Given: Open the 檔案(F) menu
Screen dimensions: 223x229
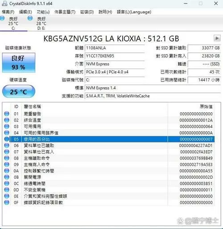Looking at the screenshot, I should coord(8,12).
